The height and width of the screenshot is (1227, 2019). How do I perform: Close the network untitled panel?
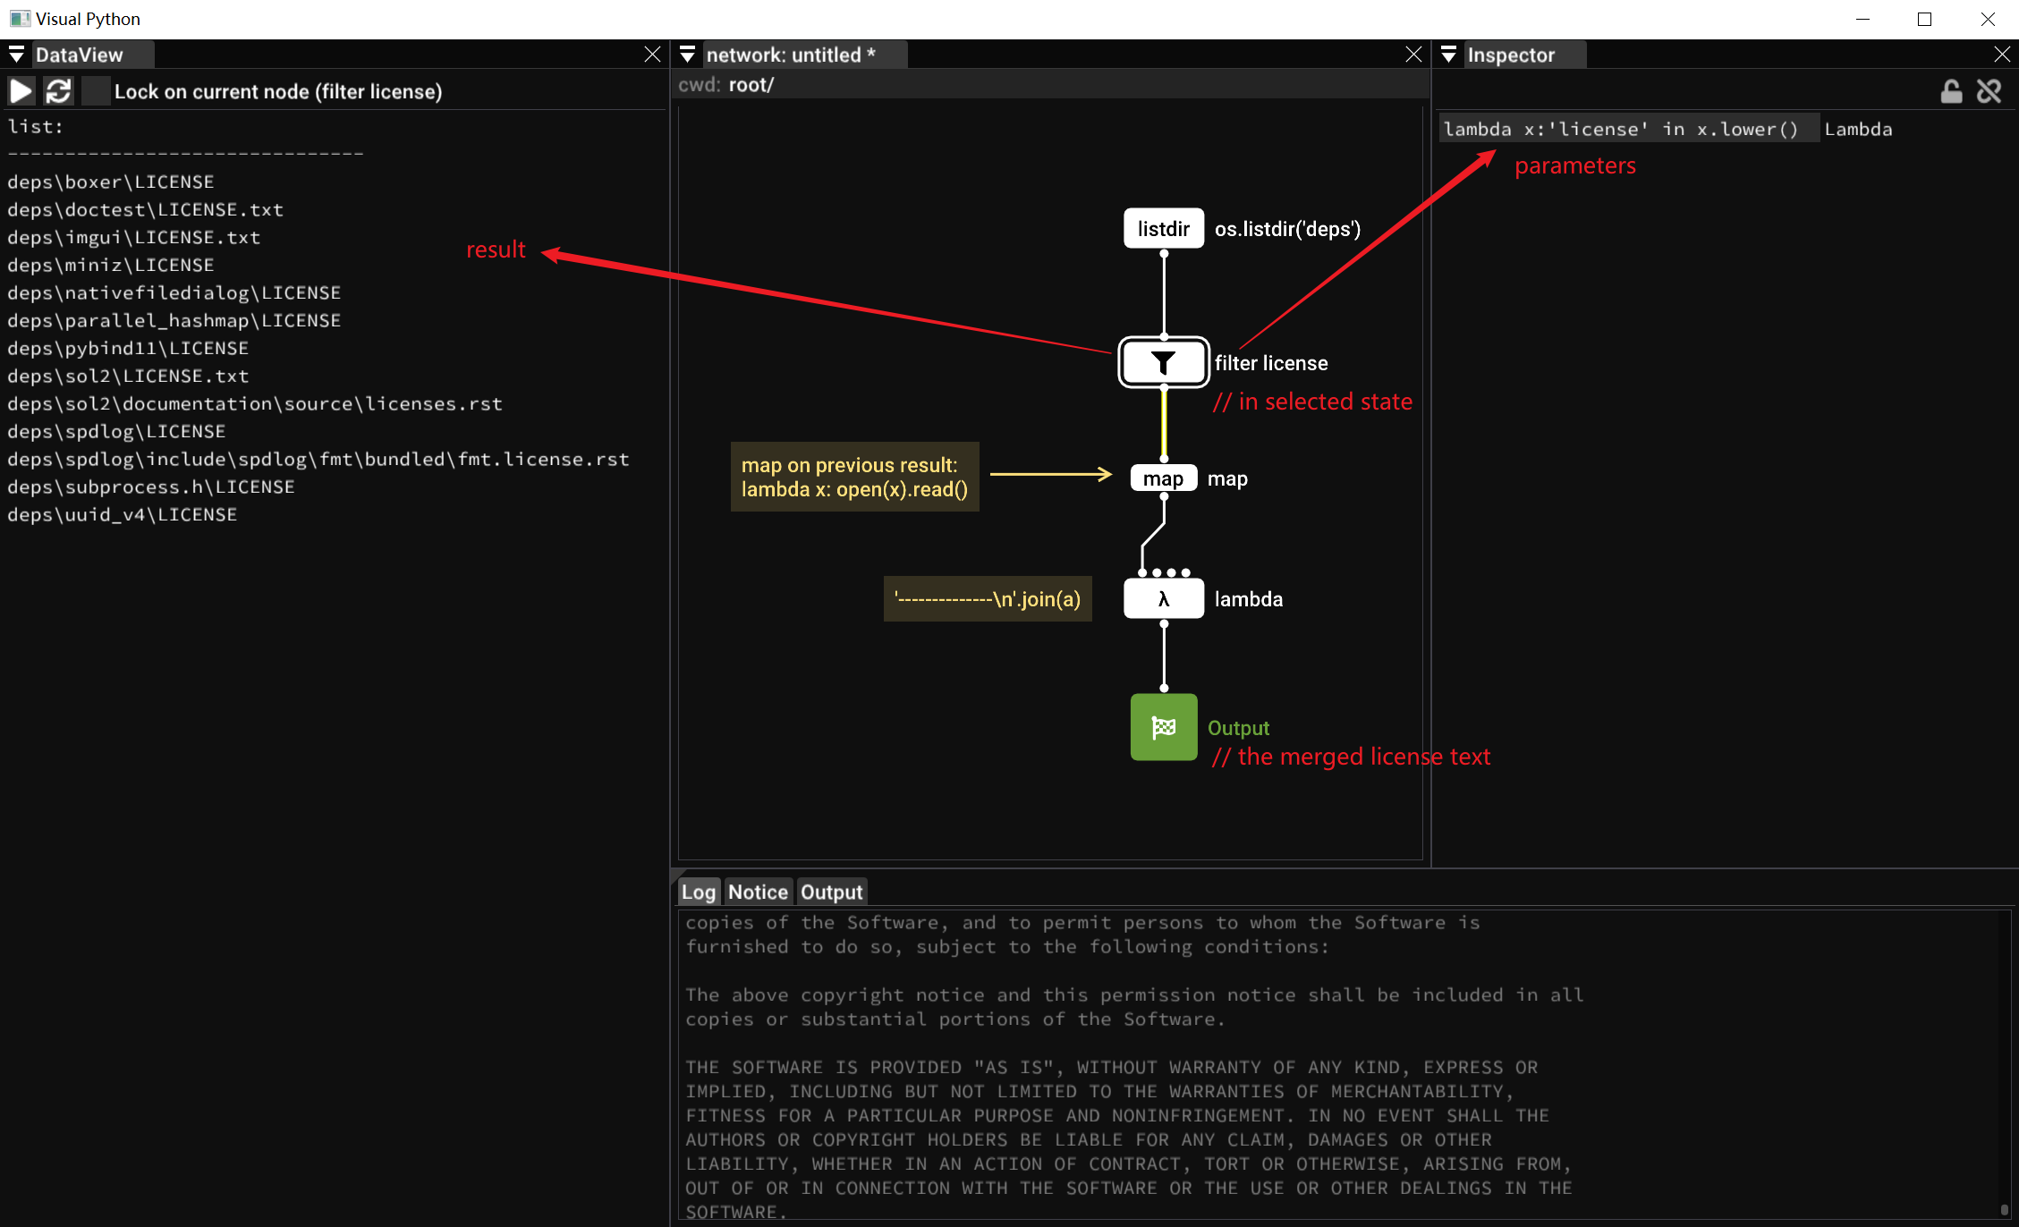pos(1413,55)
